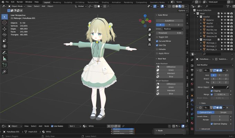Viewport: 235px width, 138px height.
Task: Open the Material properties tab icon
Action: (x=192, y=123)
